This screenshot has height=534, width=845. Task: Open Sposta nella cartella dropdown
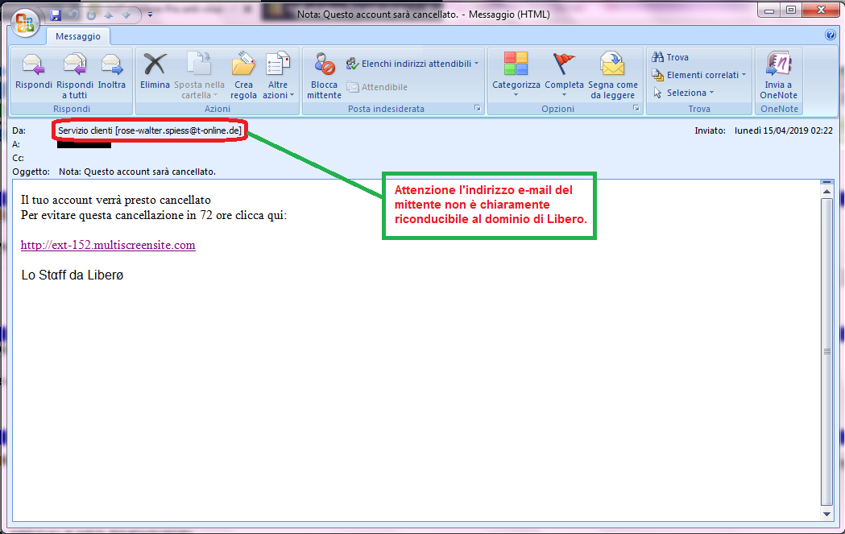(199, 76)
